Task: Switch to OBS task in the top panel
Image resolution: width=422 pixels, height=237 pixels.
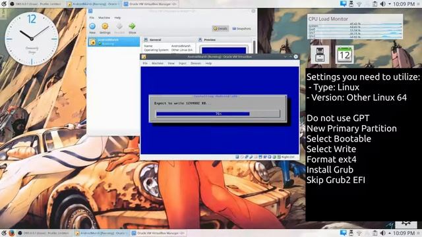Action: [37, 4]
